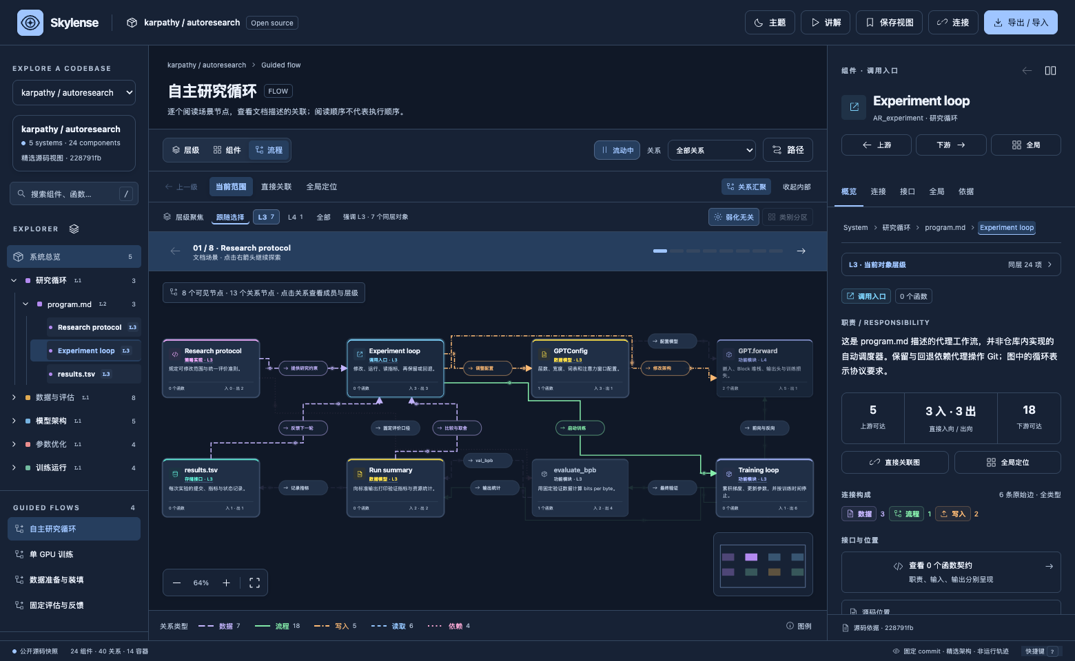Image resolution: width=1075 pixels, height=661 pixels.
Task: Open the 全部关系 relation filter dropdown
Action: [712, 150]
